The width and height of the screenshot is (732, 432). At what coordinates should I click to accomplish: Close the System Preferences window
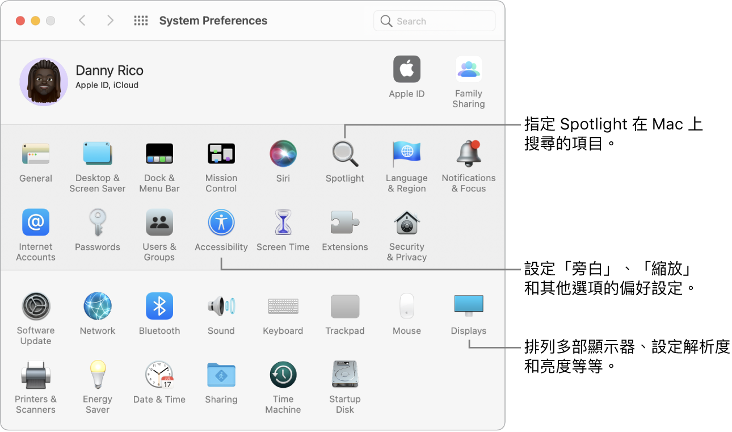click(20, 21)
